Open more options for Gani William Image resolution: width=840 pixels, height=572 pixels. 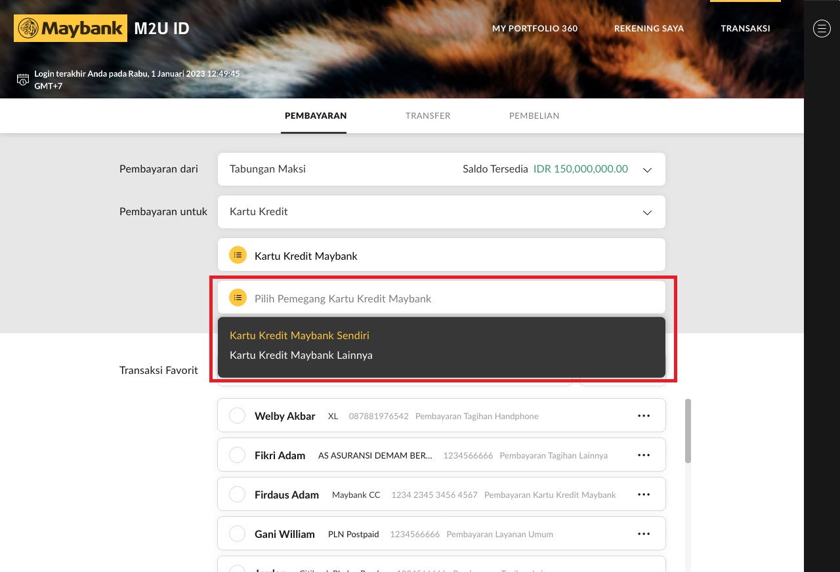point(644,534)
